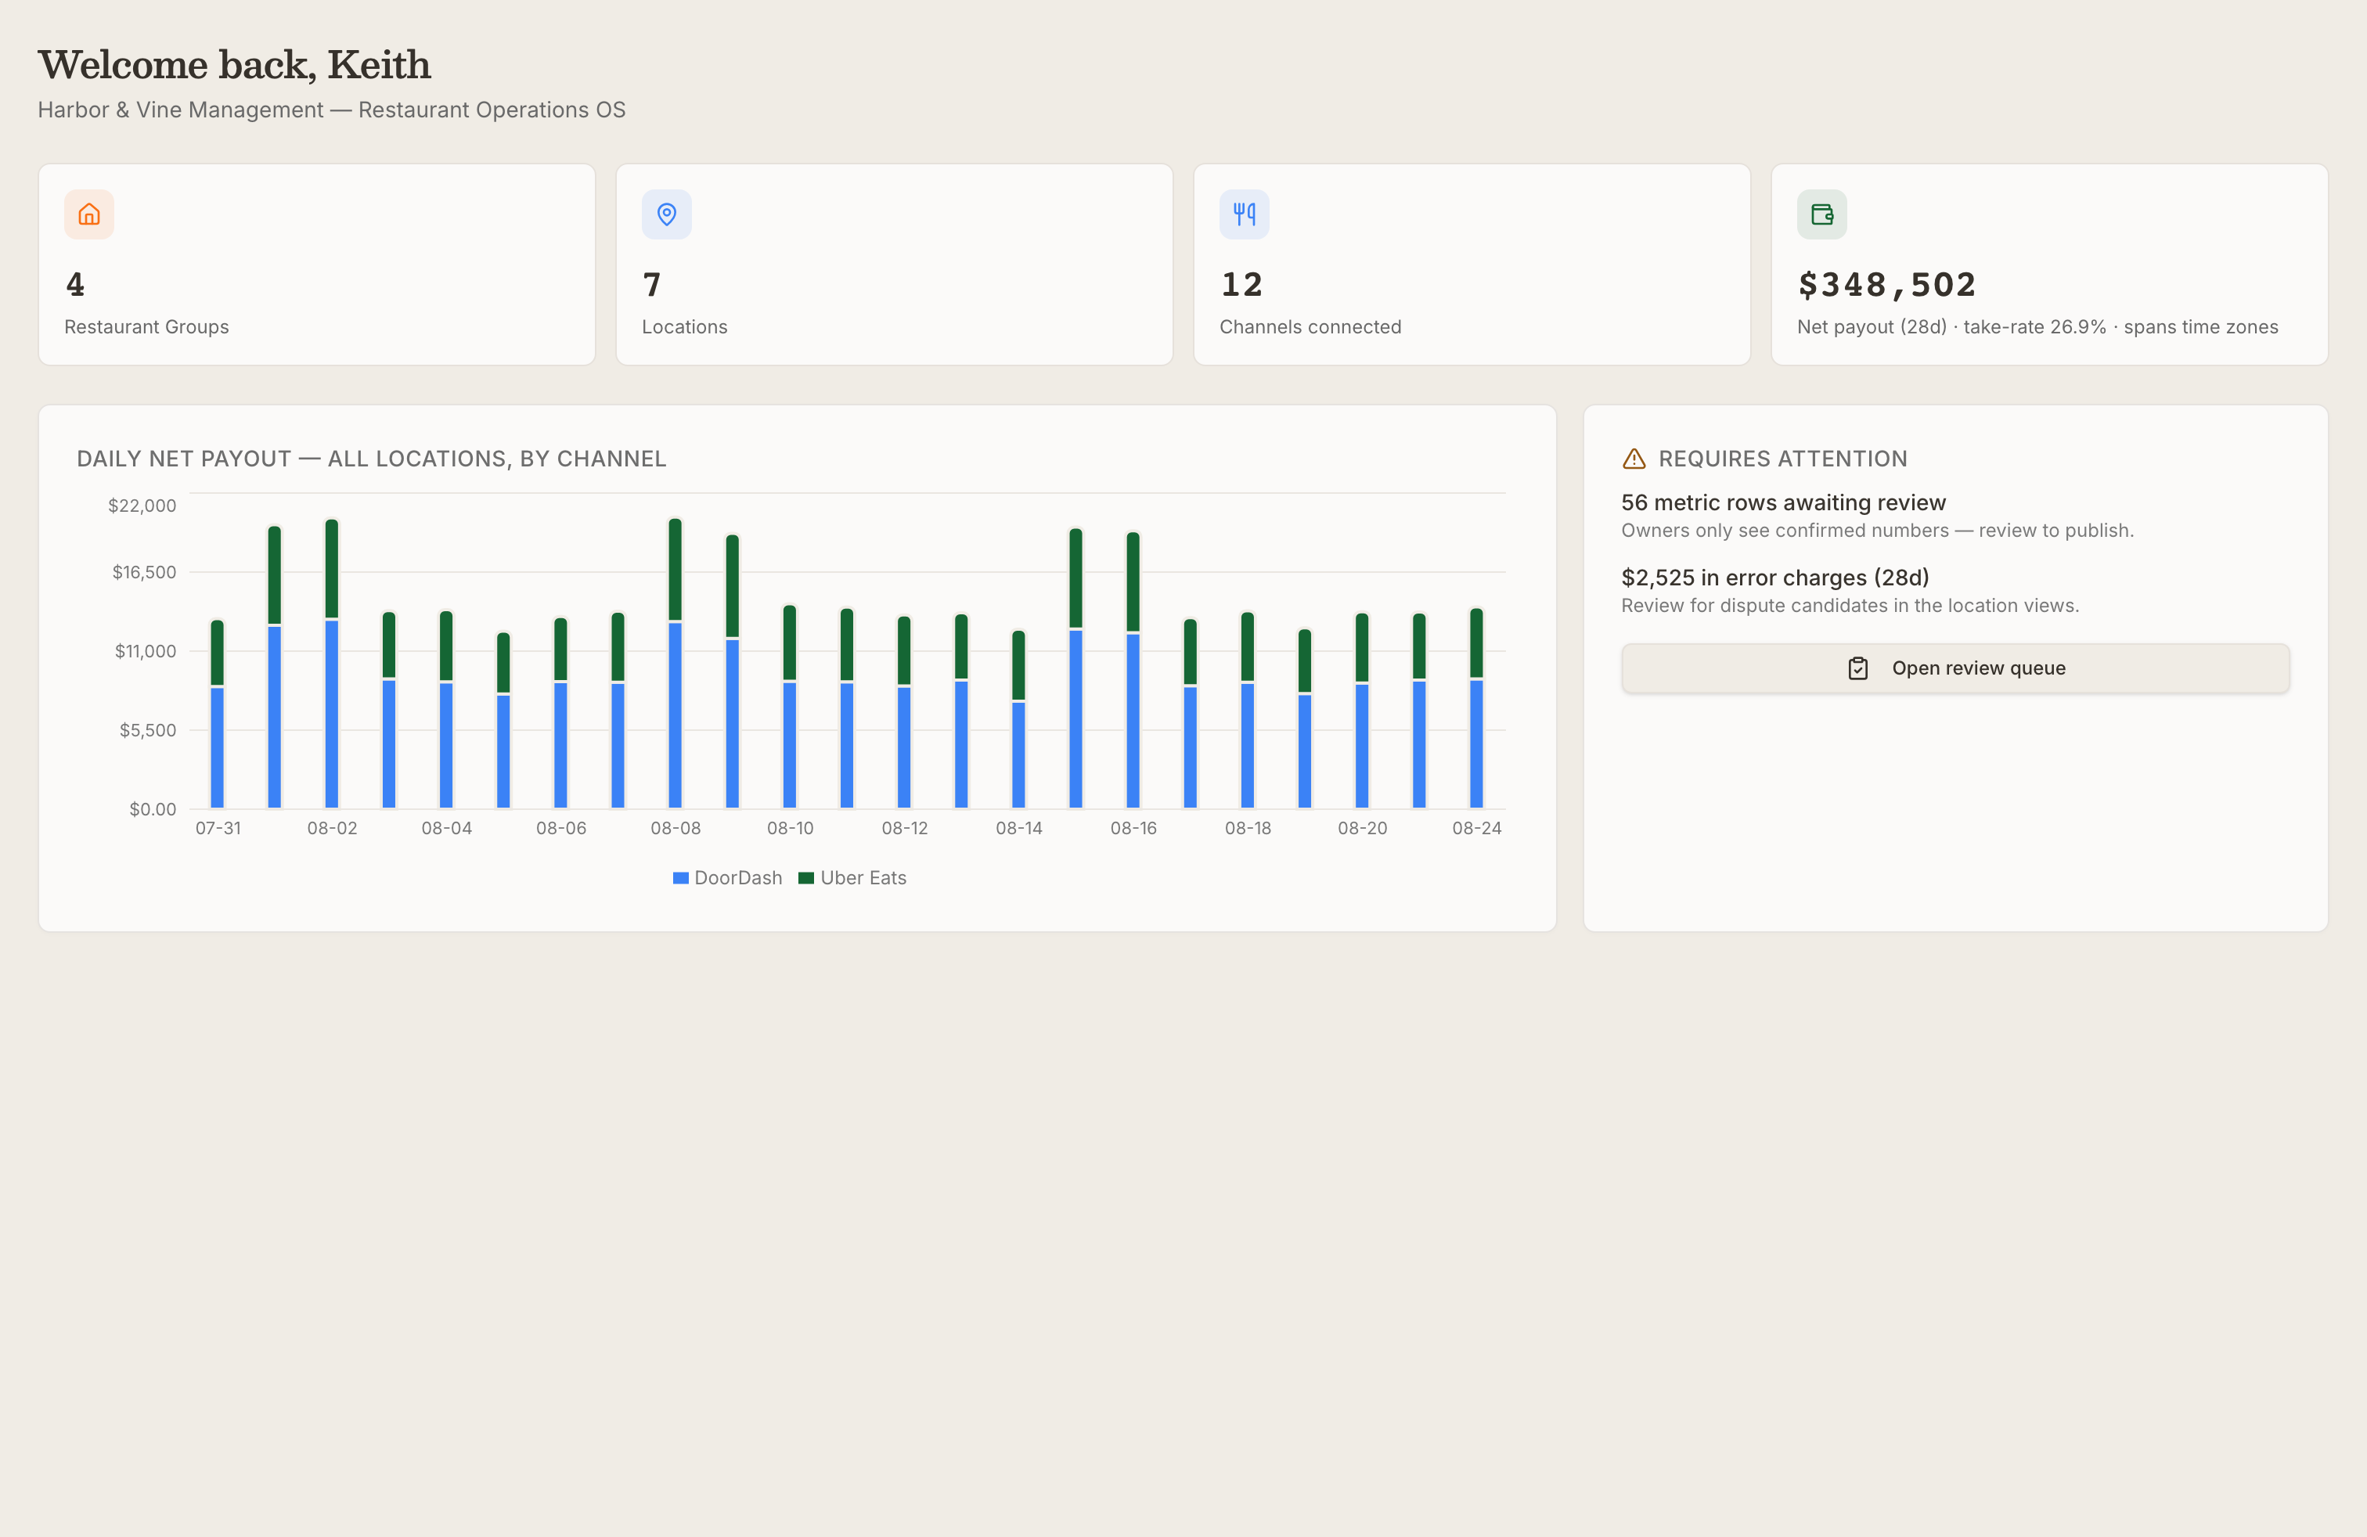Click the Restaurant Groups label

click(x=146, y=327)
